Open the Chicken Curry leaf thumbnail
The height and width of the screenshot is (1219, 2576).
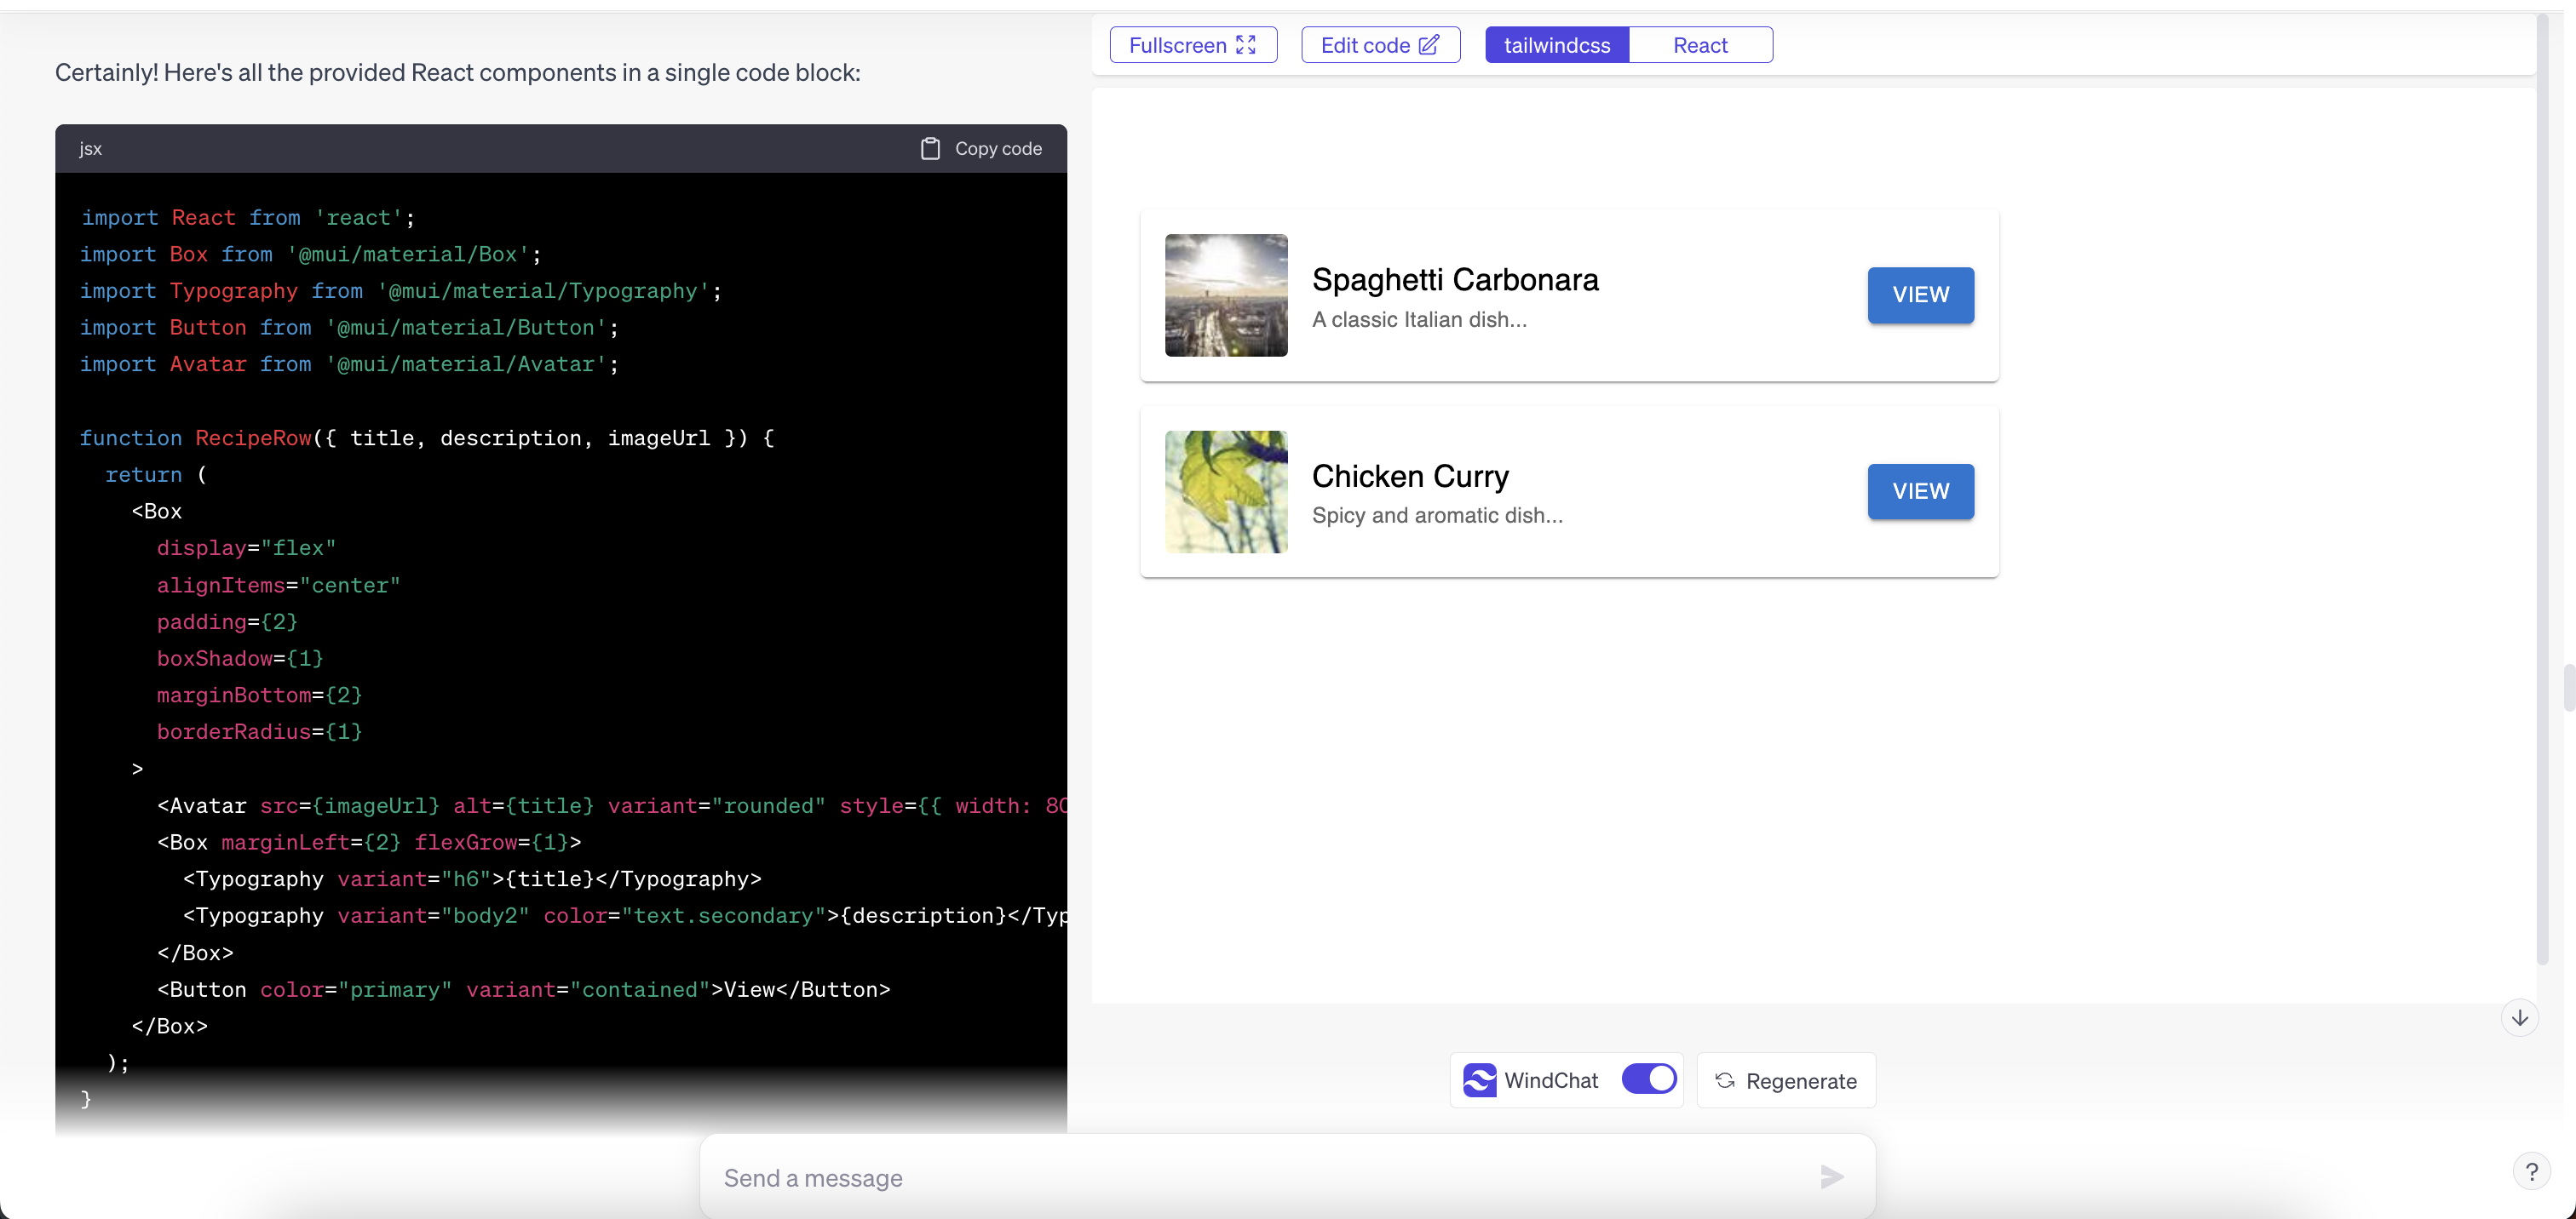coord(1226,491)
